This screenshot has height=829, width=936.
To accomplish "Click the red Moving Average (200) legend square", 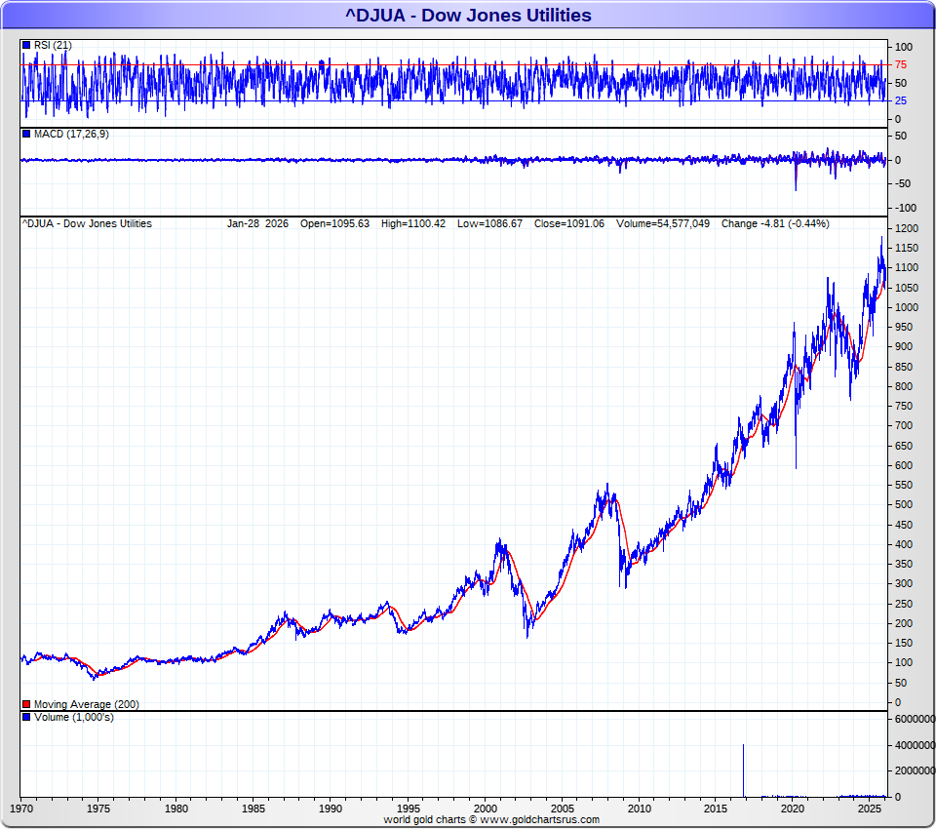I will 26,704.
